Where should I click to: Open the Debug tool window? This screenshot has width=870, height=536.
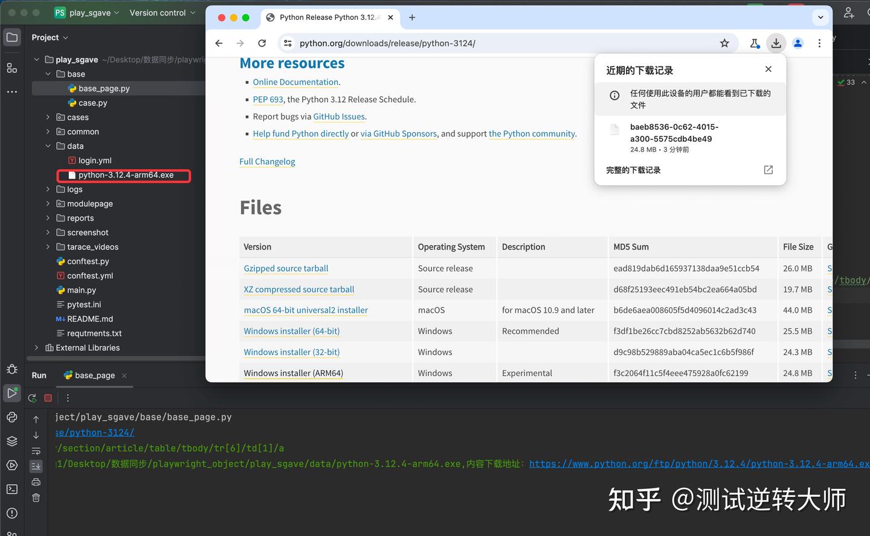tap(12, 369)
